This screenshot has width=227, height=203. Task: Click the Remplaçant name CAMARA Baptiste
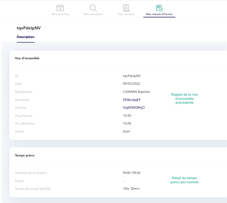pos(136,92)
